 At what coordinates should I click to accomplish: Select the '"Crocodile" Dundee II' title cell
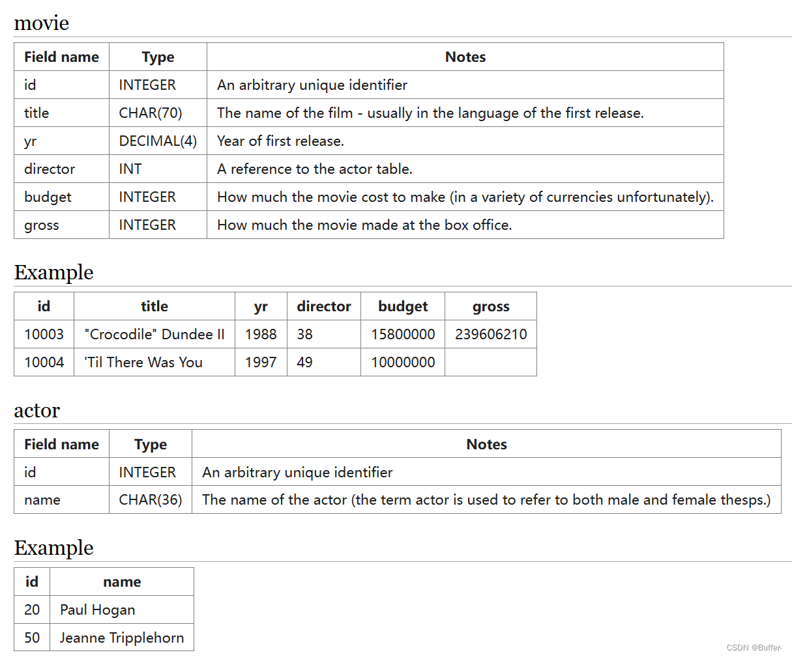[154, 334]
